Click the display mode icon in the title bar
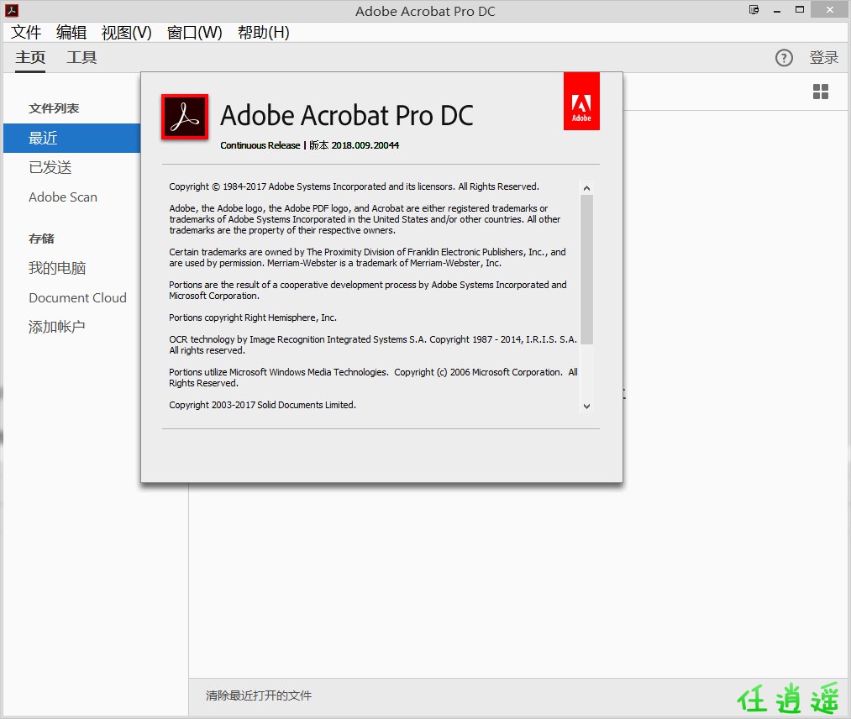851x719 pixels. (x=754, y=10)
